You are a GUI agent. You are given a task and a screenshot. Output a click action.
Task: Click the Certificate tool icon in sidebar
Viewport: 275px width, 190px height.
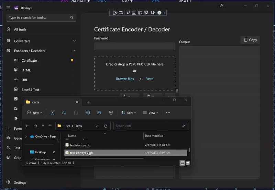[x=16, y=60]
